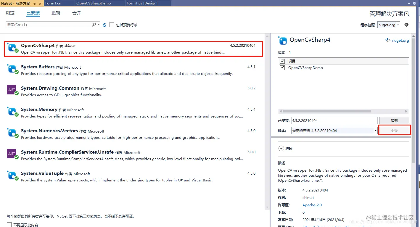The height and width of the screenshot is (227, 420).
Task: Close the NuGet - 解决方案 tab
Action: click(40, 3)
